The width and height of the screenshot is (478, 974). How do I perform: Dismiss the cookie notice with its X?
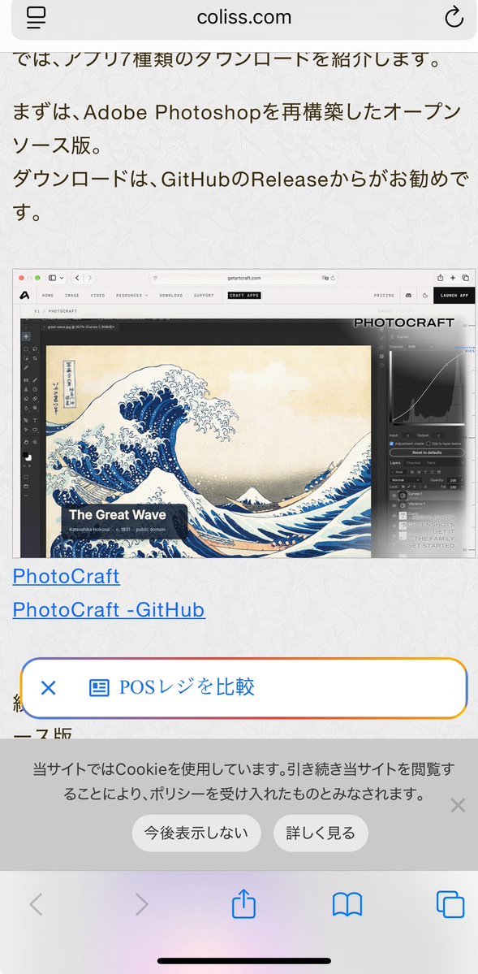coord(459,806)
